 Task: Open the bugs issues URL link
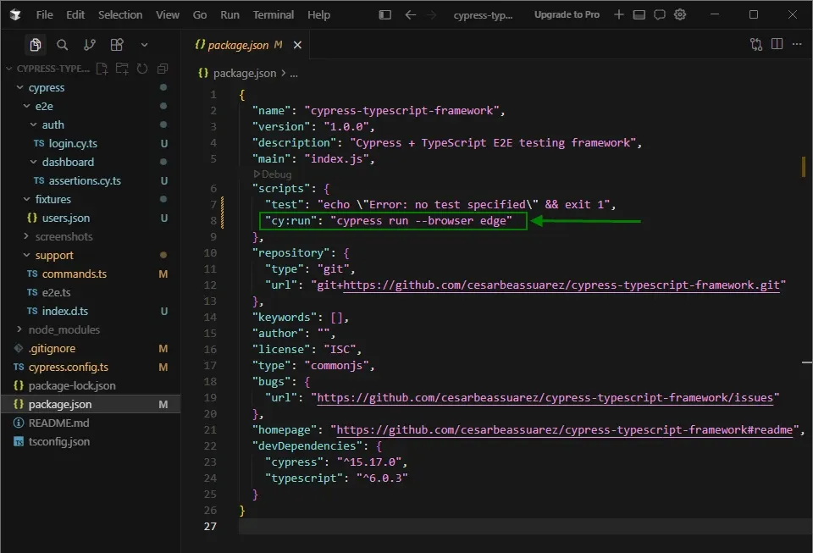coord(545,398)
